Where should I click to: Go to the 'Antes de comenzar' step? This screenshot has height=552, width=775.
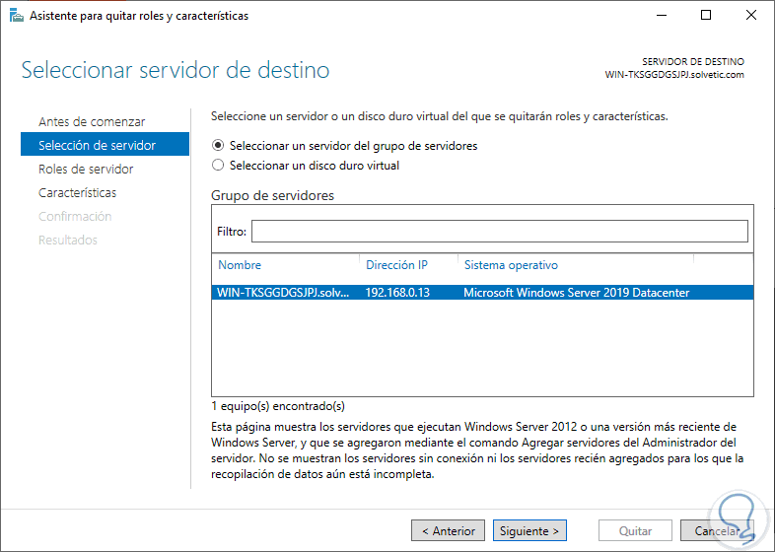tap(92, 121)
